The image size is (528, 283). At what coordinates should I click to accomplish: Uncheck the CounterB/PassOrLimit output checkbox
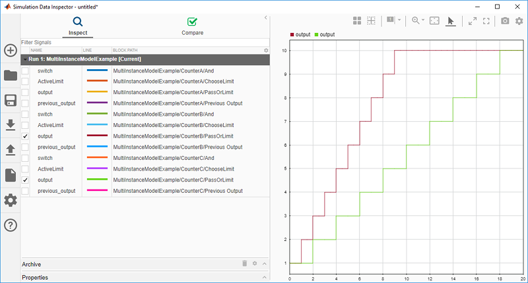25,136
